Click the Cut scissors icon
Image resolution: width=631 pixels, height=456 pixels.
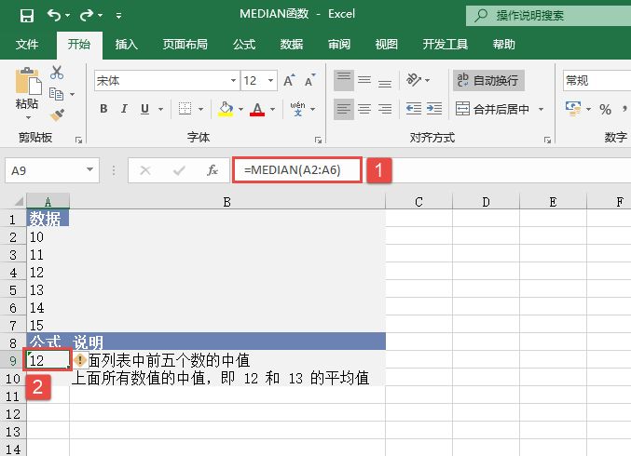tap(57, 73)
